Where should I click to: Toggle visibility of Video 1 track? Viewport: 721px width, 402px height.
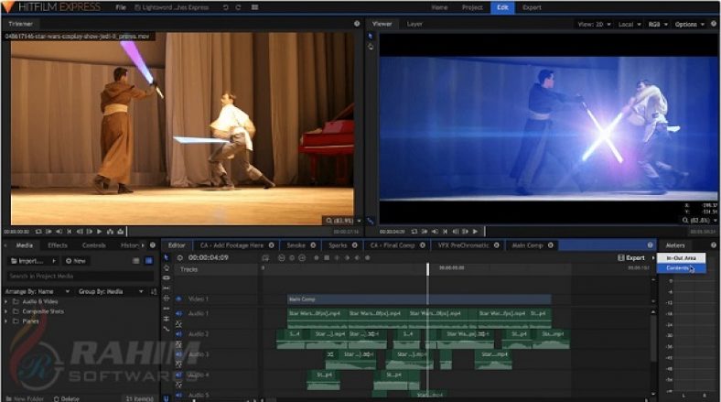tap(178, 299)
